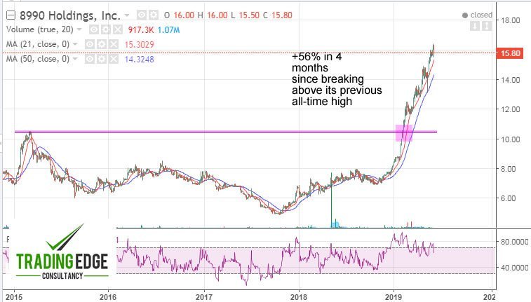Viewport: 531px width, 302px height.
Task: Click the 10.00 price axis label
Action: pos(511,139)
